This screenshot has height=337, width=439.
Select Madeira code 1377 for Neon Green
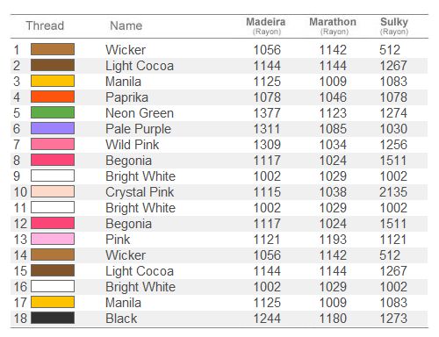(267, 113)
